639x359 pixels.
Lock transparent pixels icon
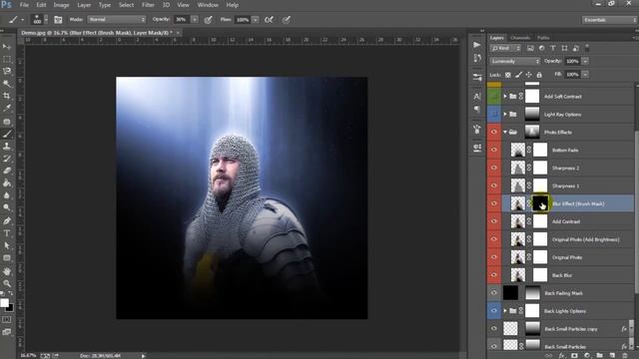[x=508, y=75]
